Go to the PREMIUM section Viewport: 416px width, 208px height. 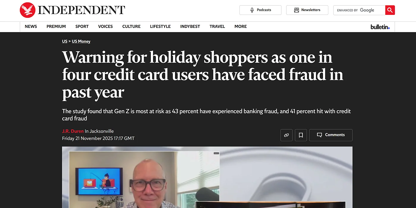pos(56,26)
